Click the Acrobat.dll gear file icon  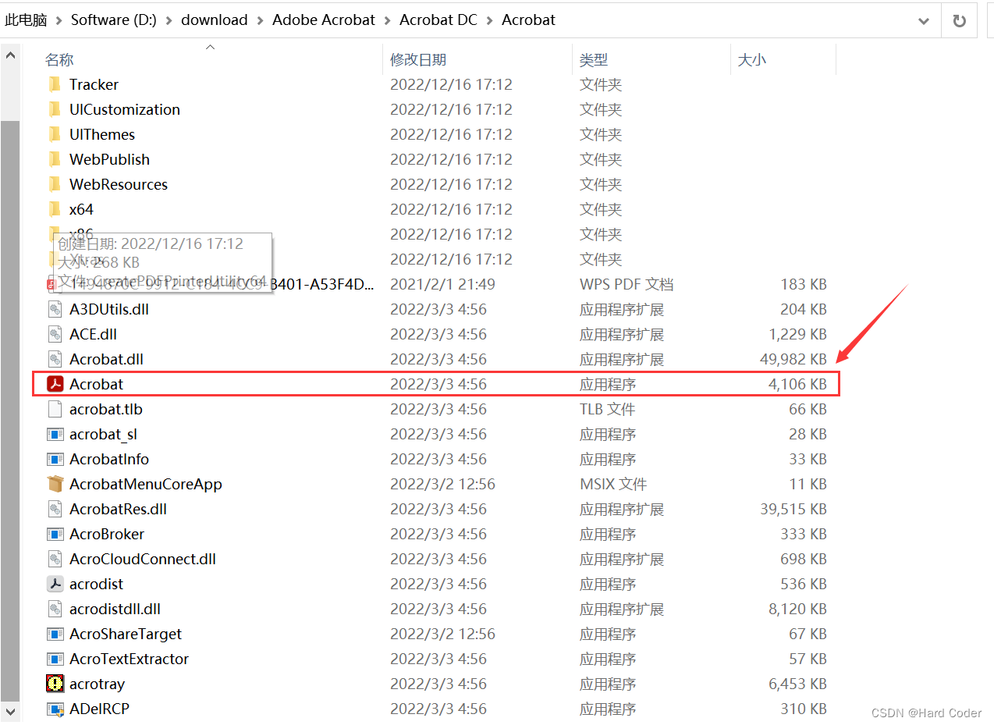pyautogui.click(x=55, y=359)
